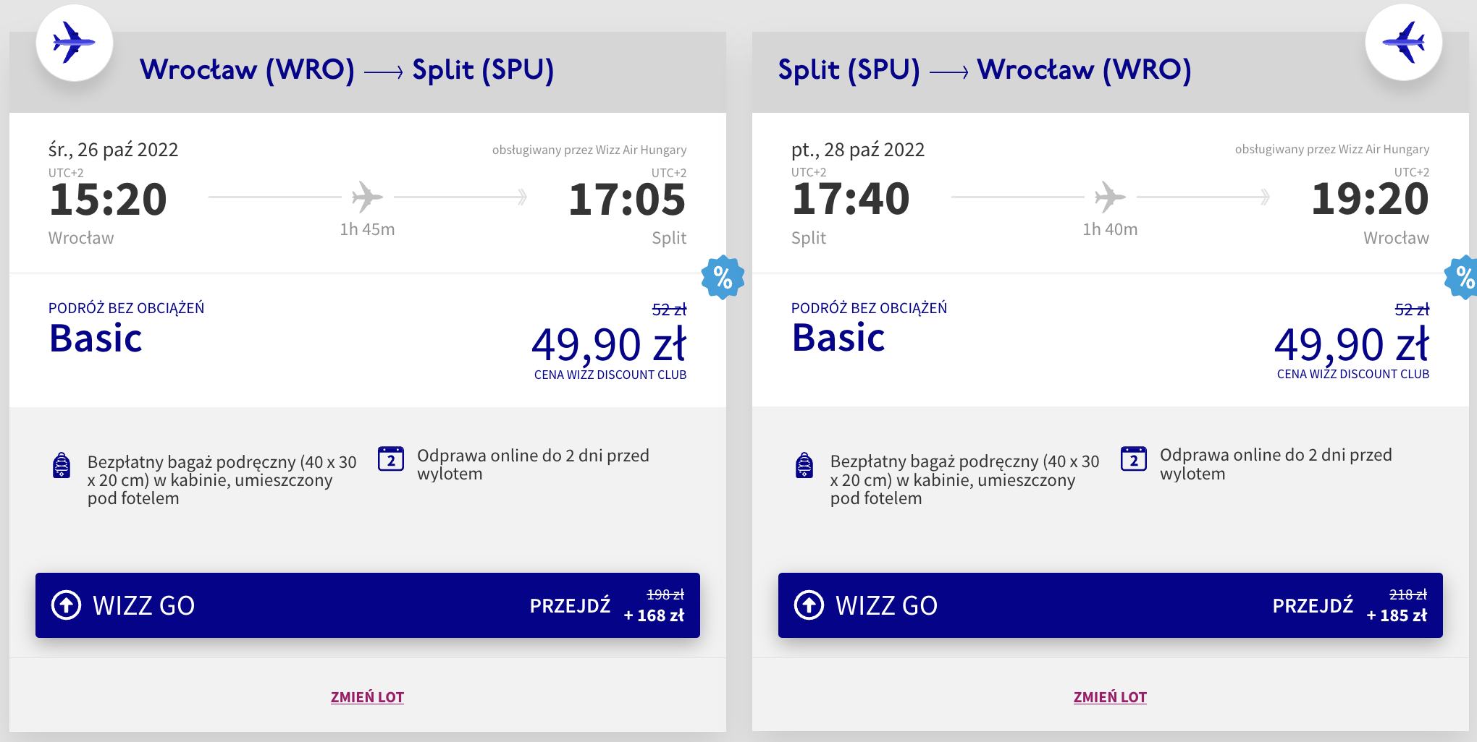Click the backpack baggage icon for Wrocław–Split
1477x742 pixels.
62,465
